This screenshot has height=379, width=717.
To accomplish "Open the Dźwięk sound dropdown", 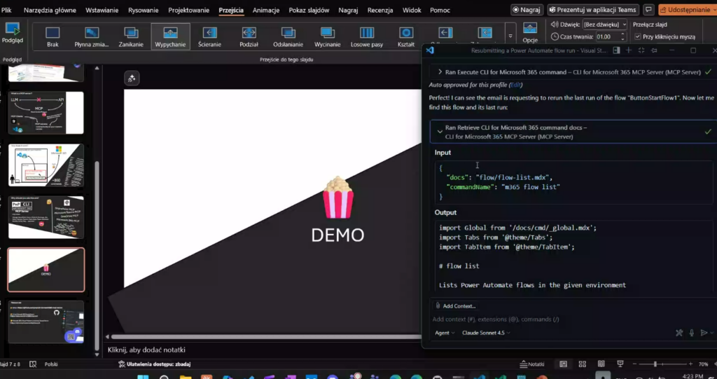I will pyautogui.click(x=605, y=24).
